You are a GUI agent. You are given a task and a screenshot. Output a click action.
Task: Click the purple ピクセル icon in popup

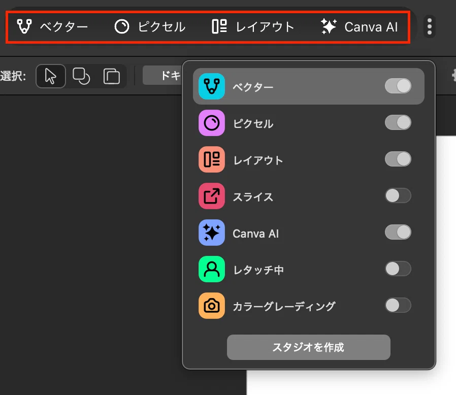(x=212, y=123)
